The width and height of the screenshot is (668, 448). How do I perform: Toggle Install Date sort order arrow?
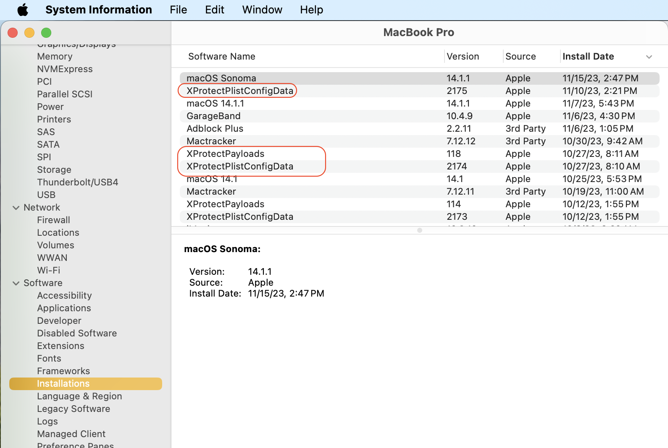(x=649, y=57)
